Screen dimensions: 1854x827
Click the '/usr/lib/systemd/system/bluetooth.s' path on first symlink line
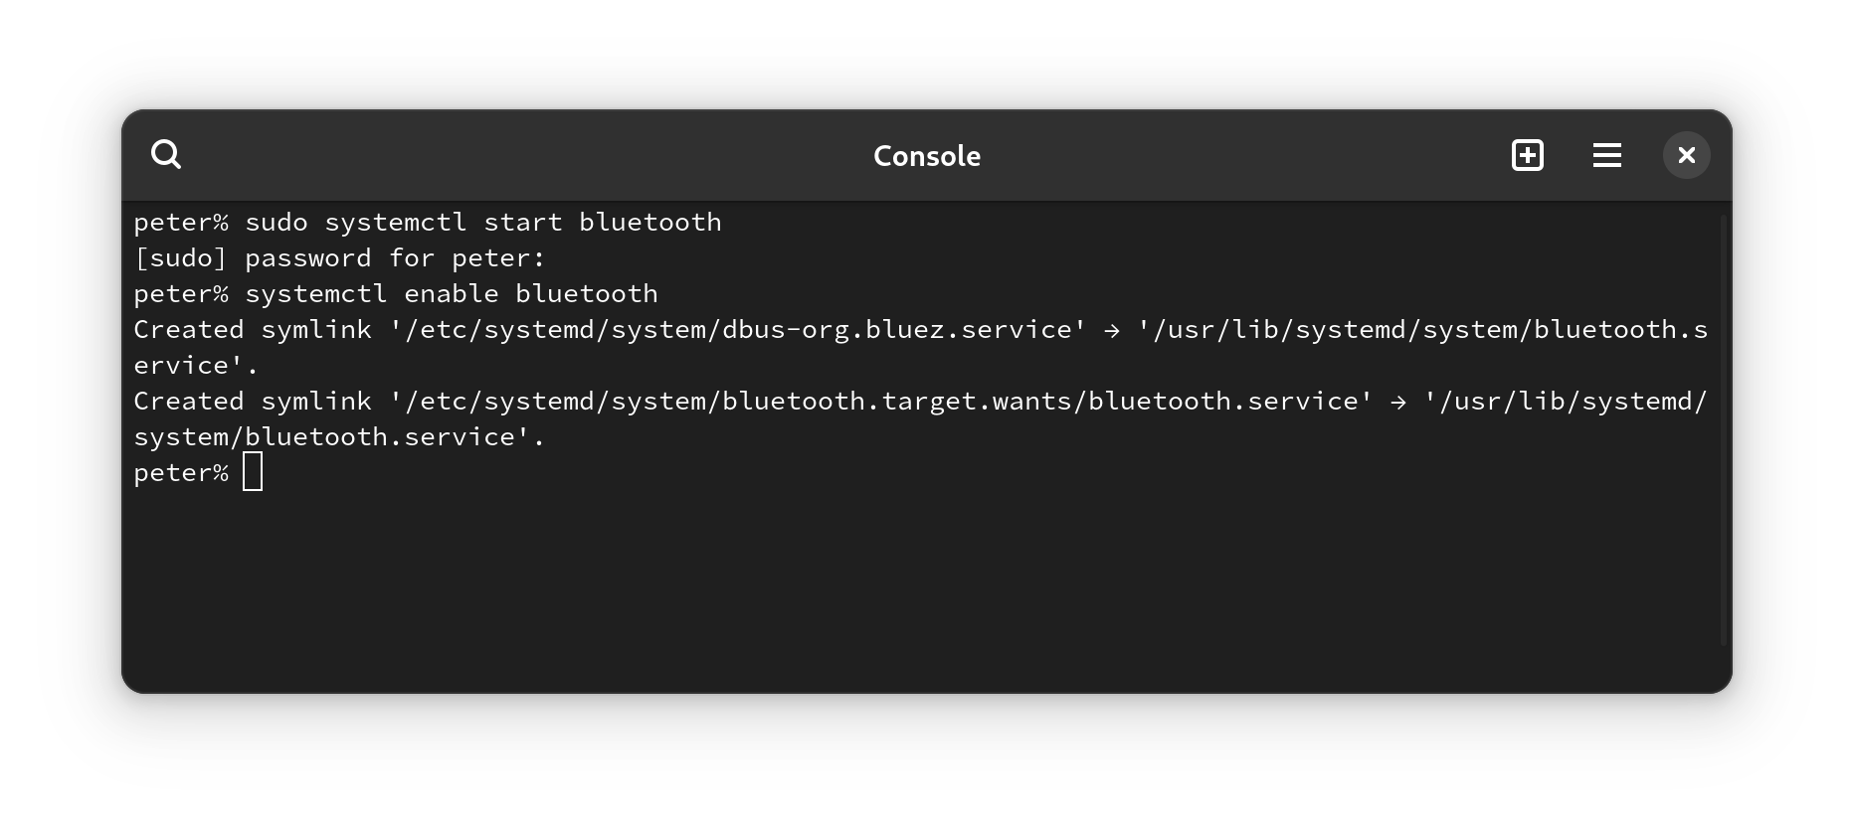(x=1423, y=329)
